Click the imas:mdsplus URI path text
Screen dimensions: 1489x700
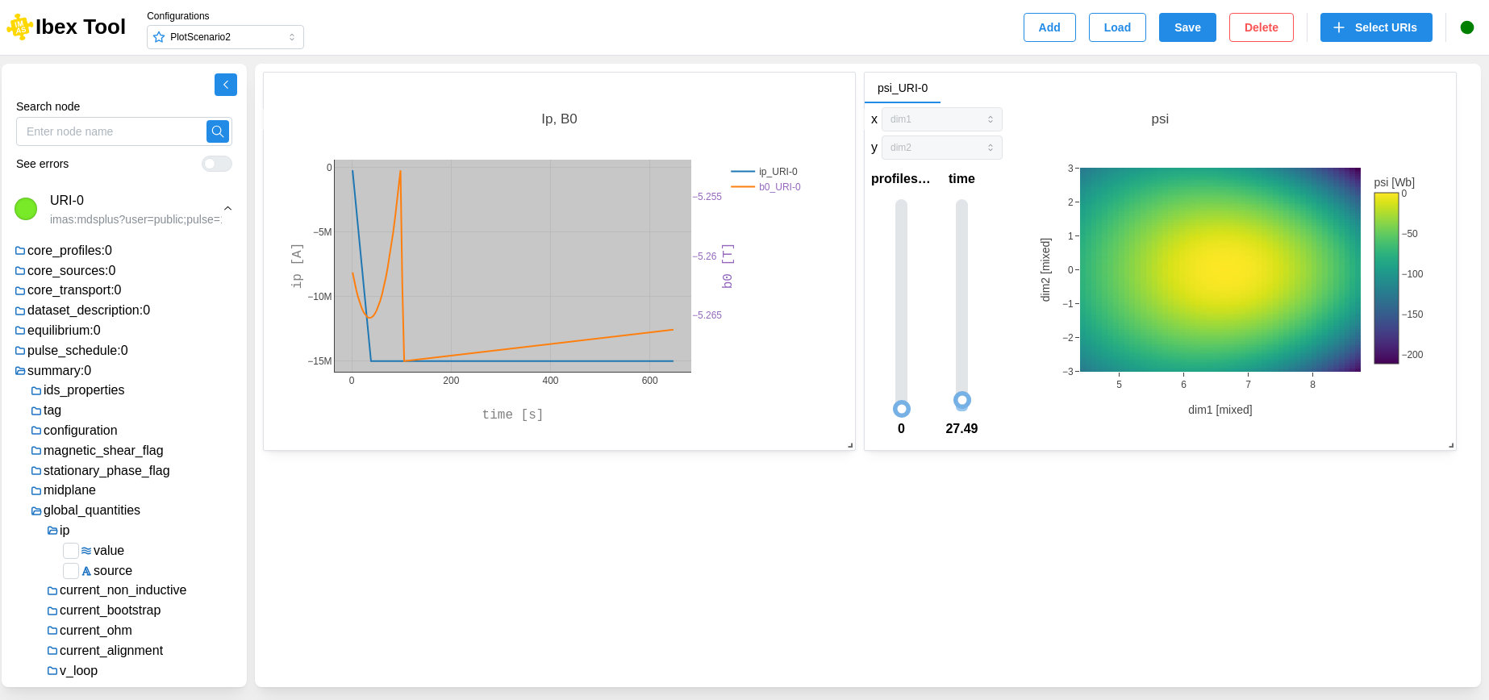pyautogui.click(x=136, y=219)
